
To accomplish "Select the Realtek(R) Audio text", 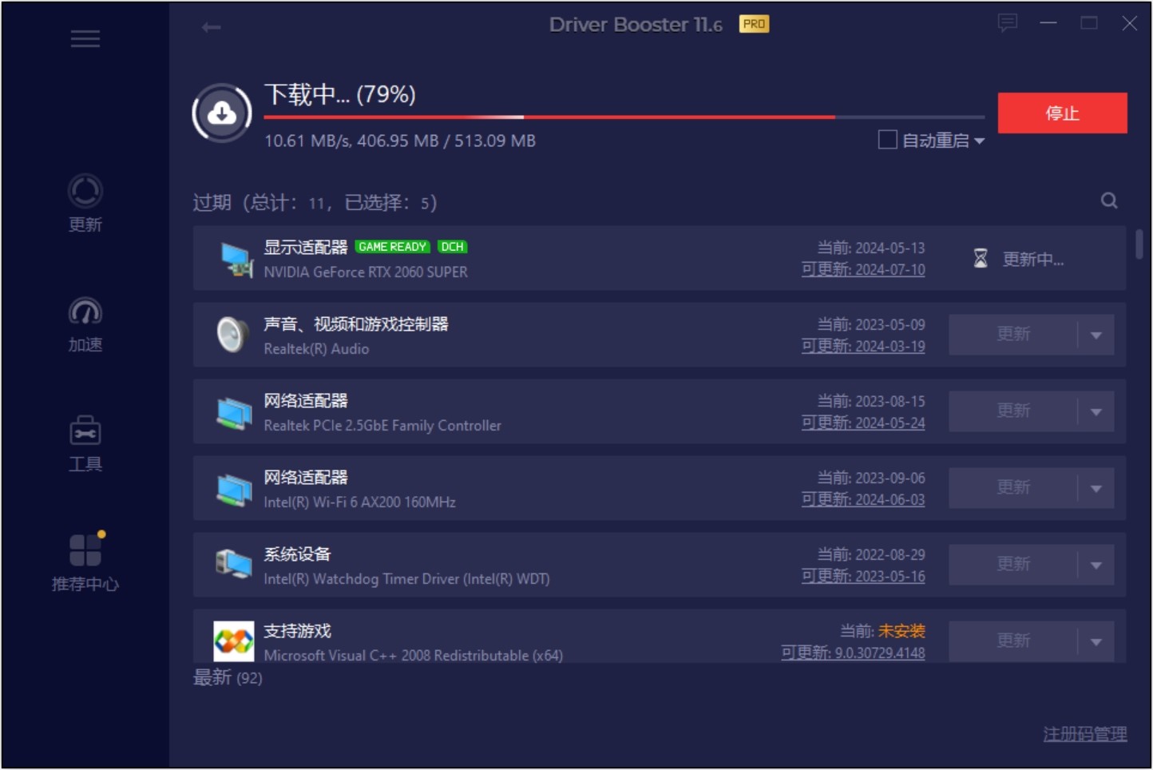I will 316,349.
